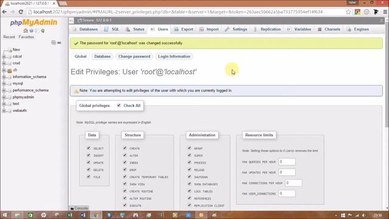Select the Users tab
The width and height of the screenshot is (389, 219).
point(159,29)
